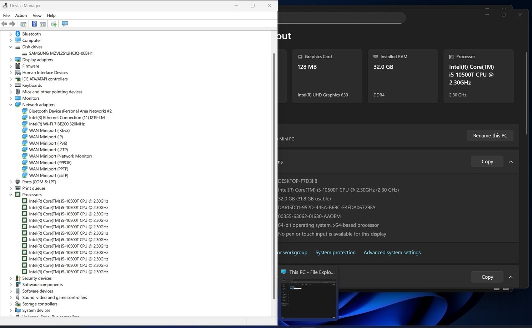Select the Computer category icon
Viewport: 532px width, 328px height.
[18, 40]
